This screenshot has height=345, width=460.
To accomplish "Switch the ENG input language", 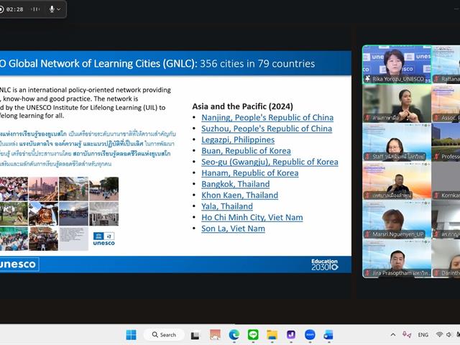I will pos(423,335).
